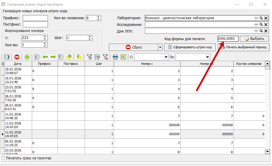Viewport: 272px width, 166px height.
Task: Click the edit record document icon
Action: point(7,57)
